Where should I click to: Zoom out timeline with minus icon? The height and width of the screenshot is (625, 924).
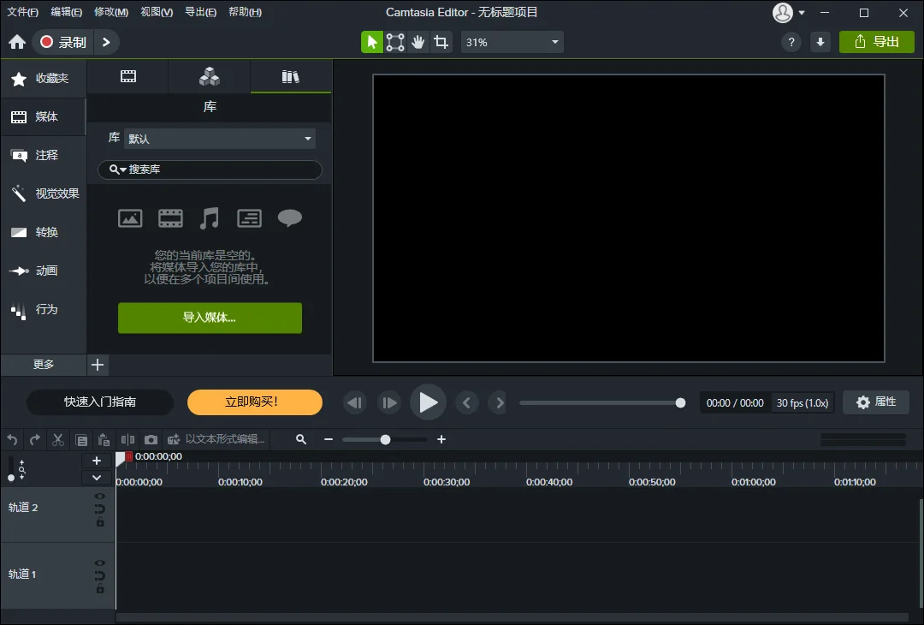pyautogui.click(x=329, y=439)
